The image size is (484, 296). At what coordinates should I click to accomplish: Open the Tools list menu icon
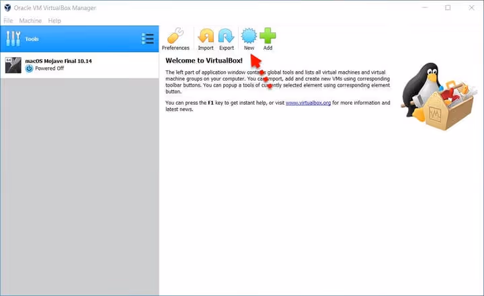point(147,39)
